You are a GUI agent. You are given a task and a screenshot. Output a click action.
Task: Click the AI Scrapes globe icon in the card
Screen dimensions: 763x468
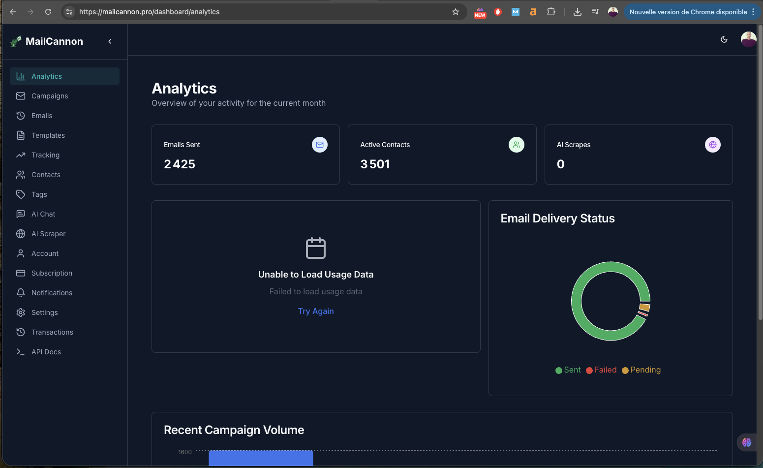point(713,145)
